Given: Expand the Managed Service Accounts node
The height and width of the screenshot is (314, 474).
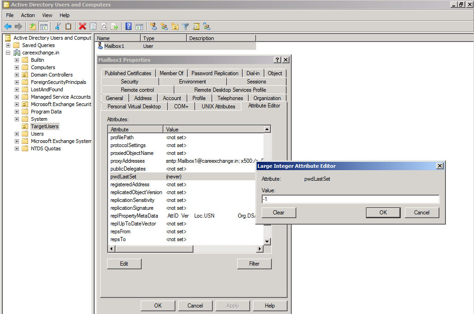Looking at the screenshot, I should [x=17, y=97].
